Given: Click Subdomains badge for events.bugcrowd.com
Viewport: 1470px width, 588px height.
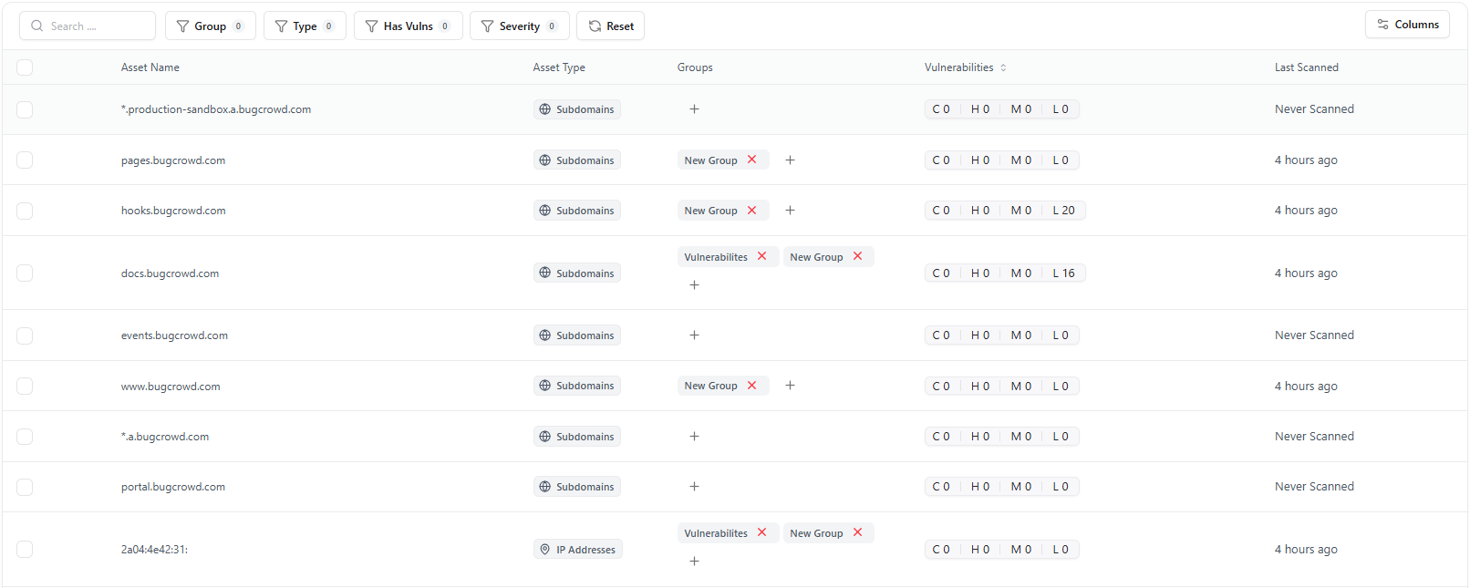Looking at the screenshot, I should coord(577,335).
